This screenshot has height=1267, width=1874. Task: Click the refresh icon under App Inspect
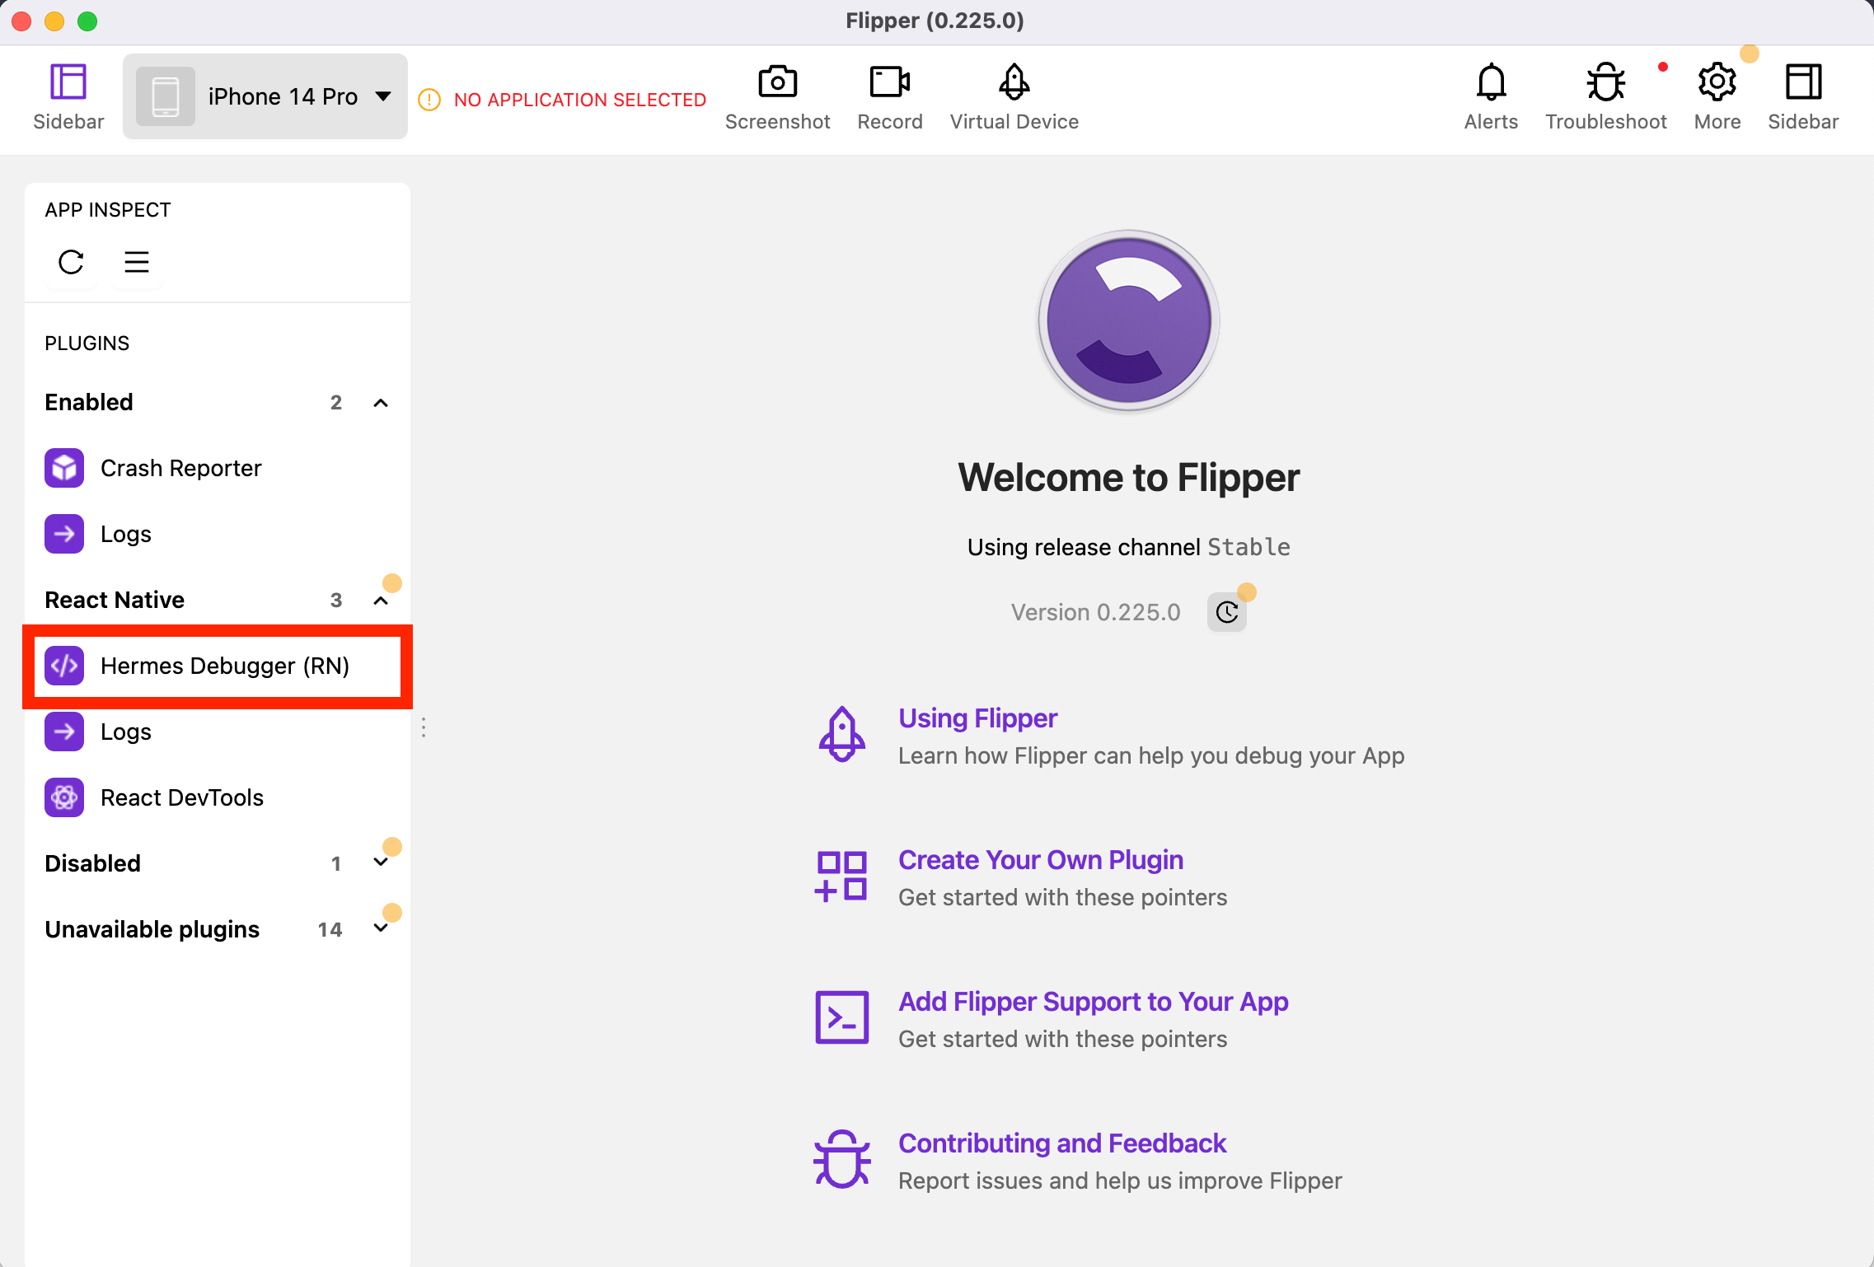tap(71, 262)
